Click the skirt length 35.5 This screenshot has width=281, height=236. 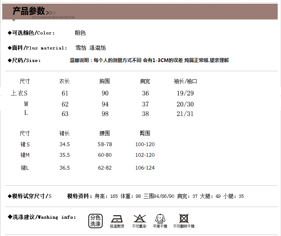point(65,155)
